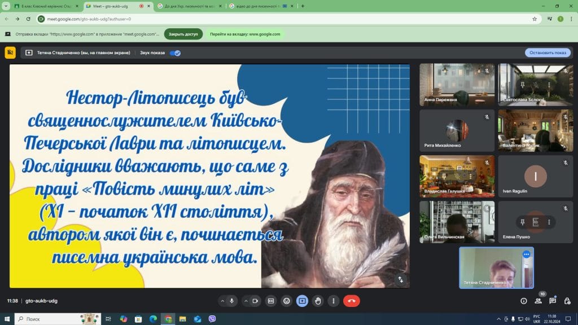
Task: Show the participants list panel
Action: [538, 301]
